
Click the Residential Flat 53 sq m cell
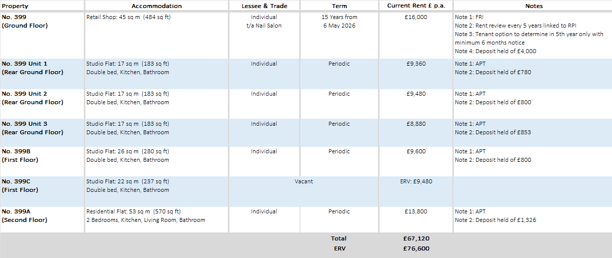(157, 219)
